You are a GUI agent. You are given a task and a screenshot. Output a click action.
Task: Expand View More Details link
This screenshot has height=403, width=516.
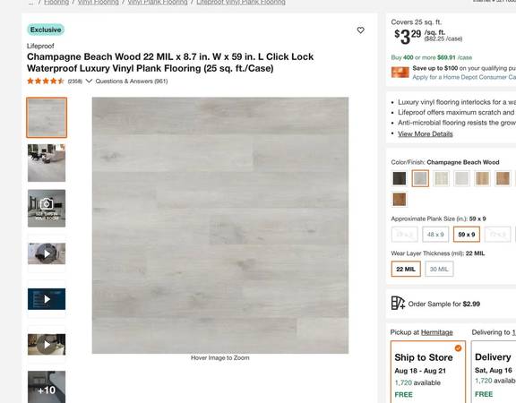click(x=426, y=134)
